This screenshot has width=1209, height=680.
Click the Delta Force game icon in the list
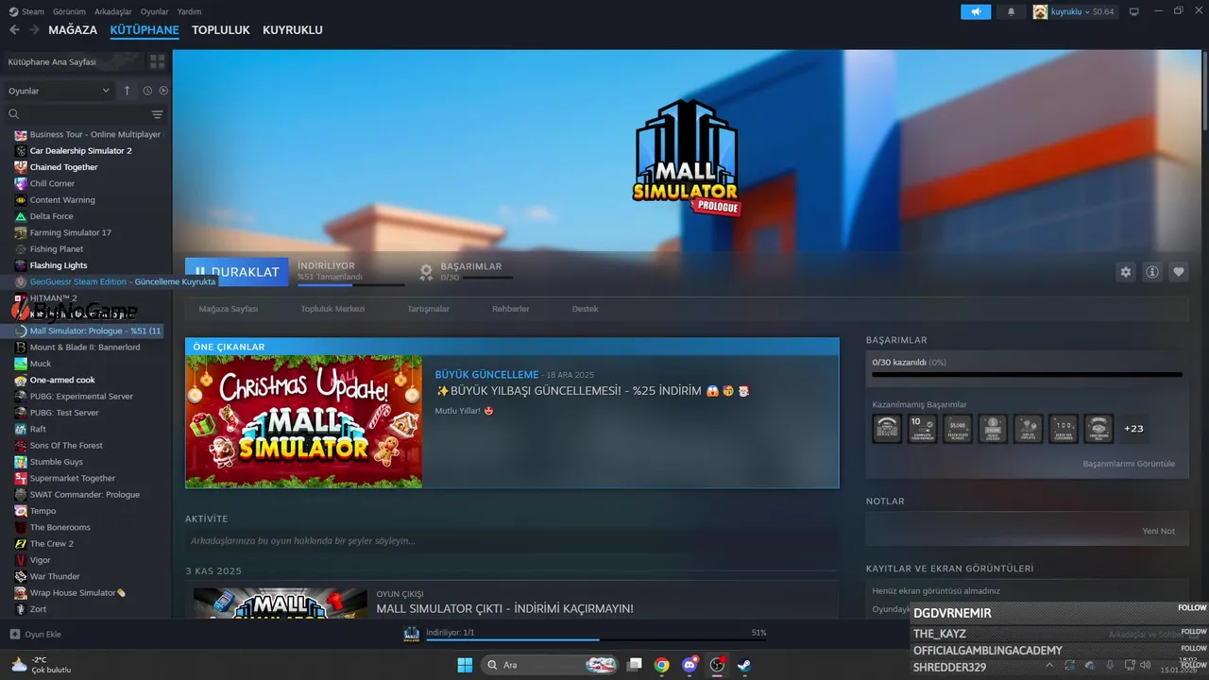click(21, 216)
